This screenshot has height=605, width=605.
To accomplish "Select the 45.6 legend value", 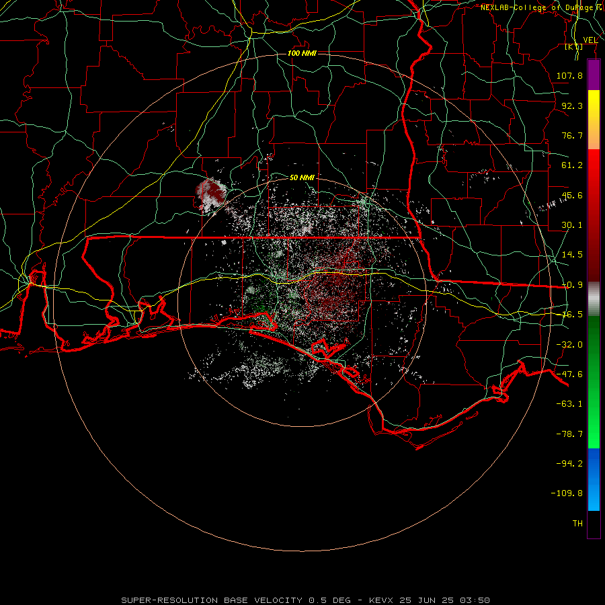I will click(572, 195).
